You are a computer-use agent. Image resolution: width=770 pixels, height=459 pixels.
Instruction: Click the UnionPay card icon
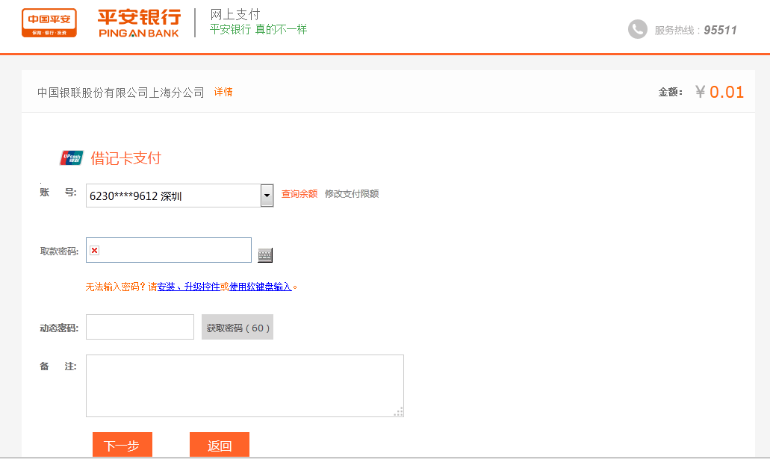[x=72, y=158]
